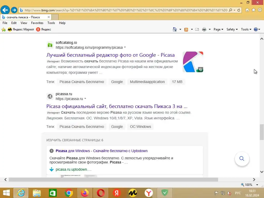This screenshot has height=198, width=264.
Task: Expand the Home icon dropdown arrow
Action: click(x=180, y=29)
